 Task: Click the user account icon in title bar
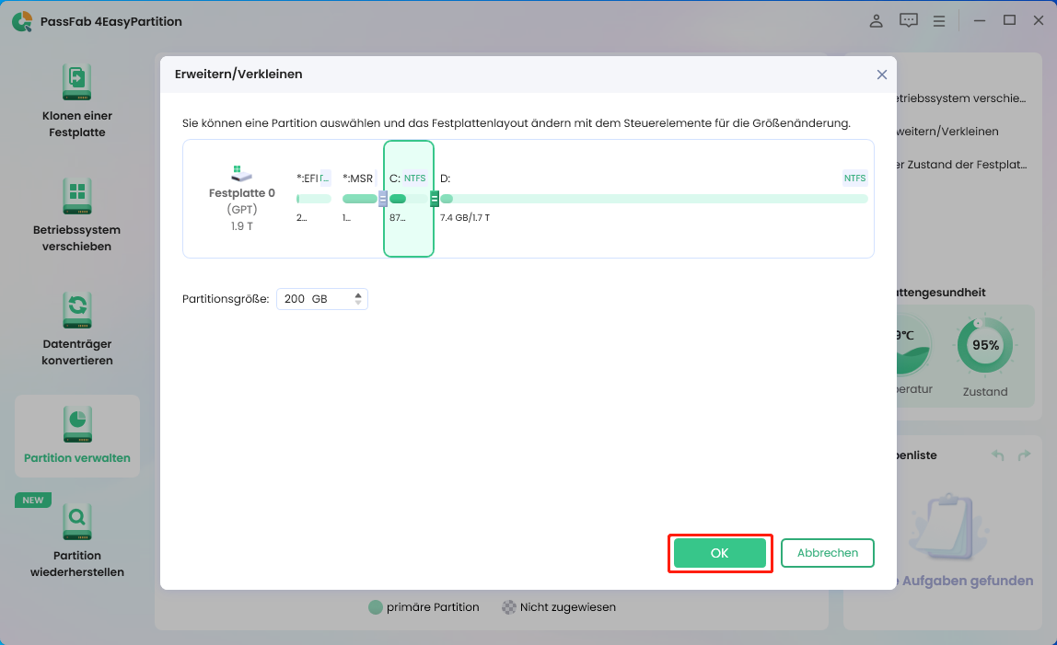point(877,20)
